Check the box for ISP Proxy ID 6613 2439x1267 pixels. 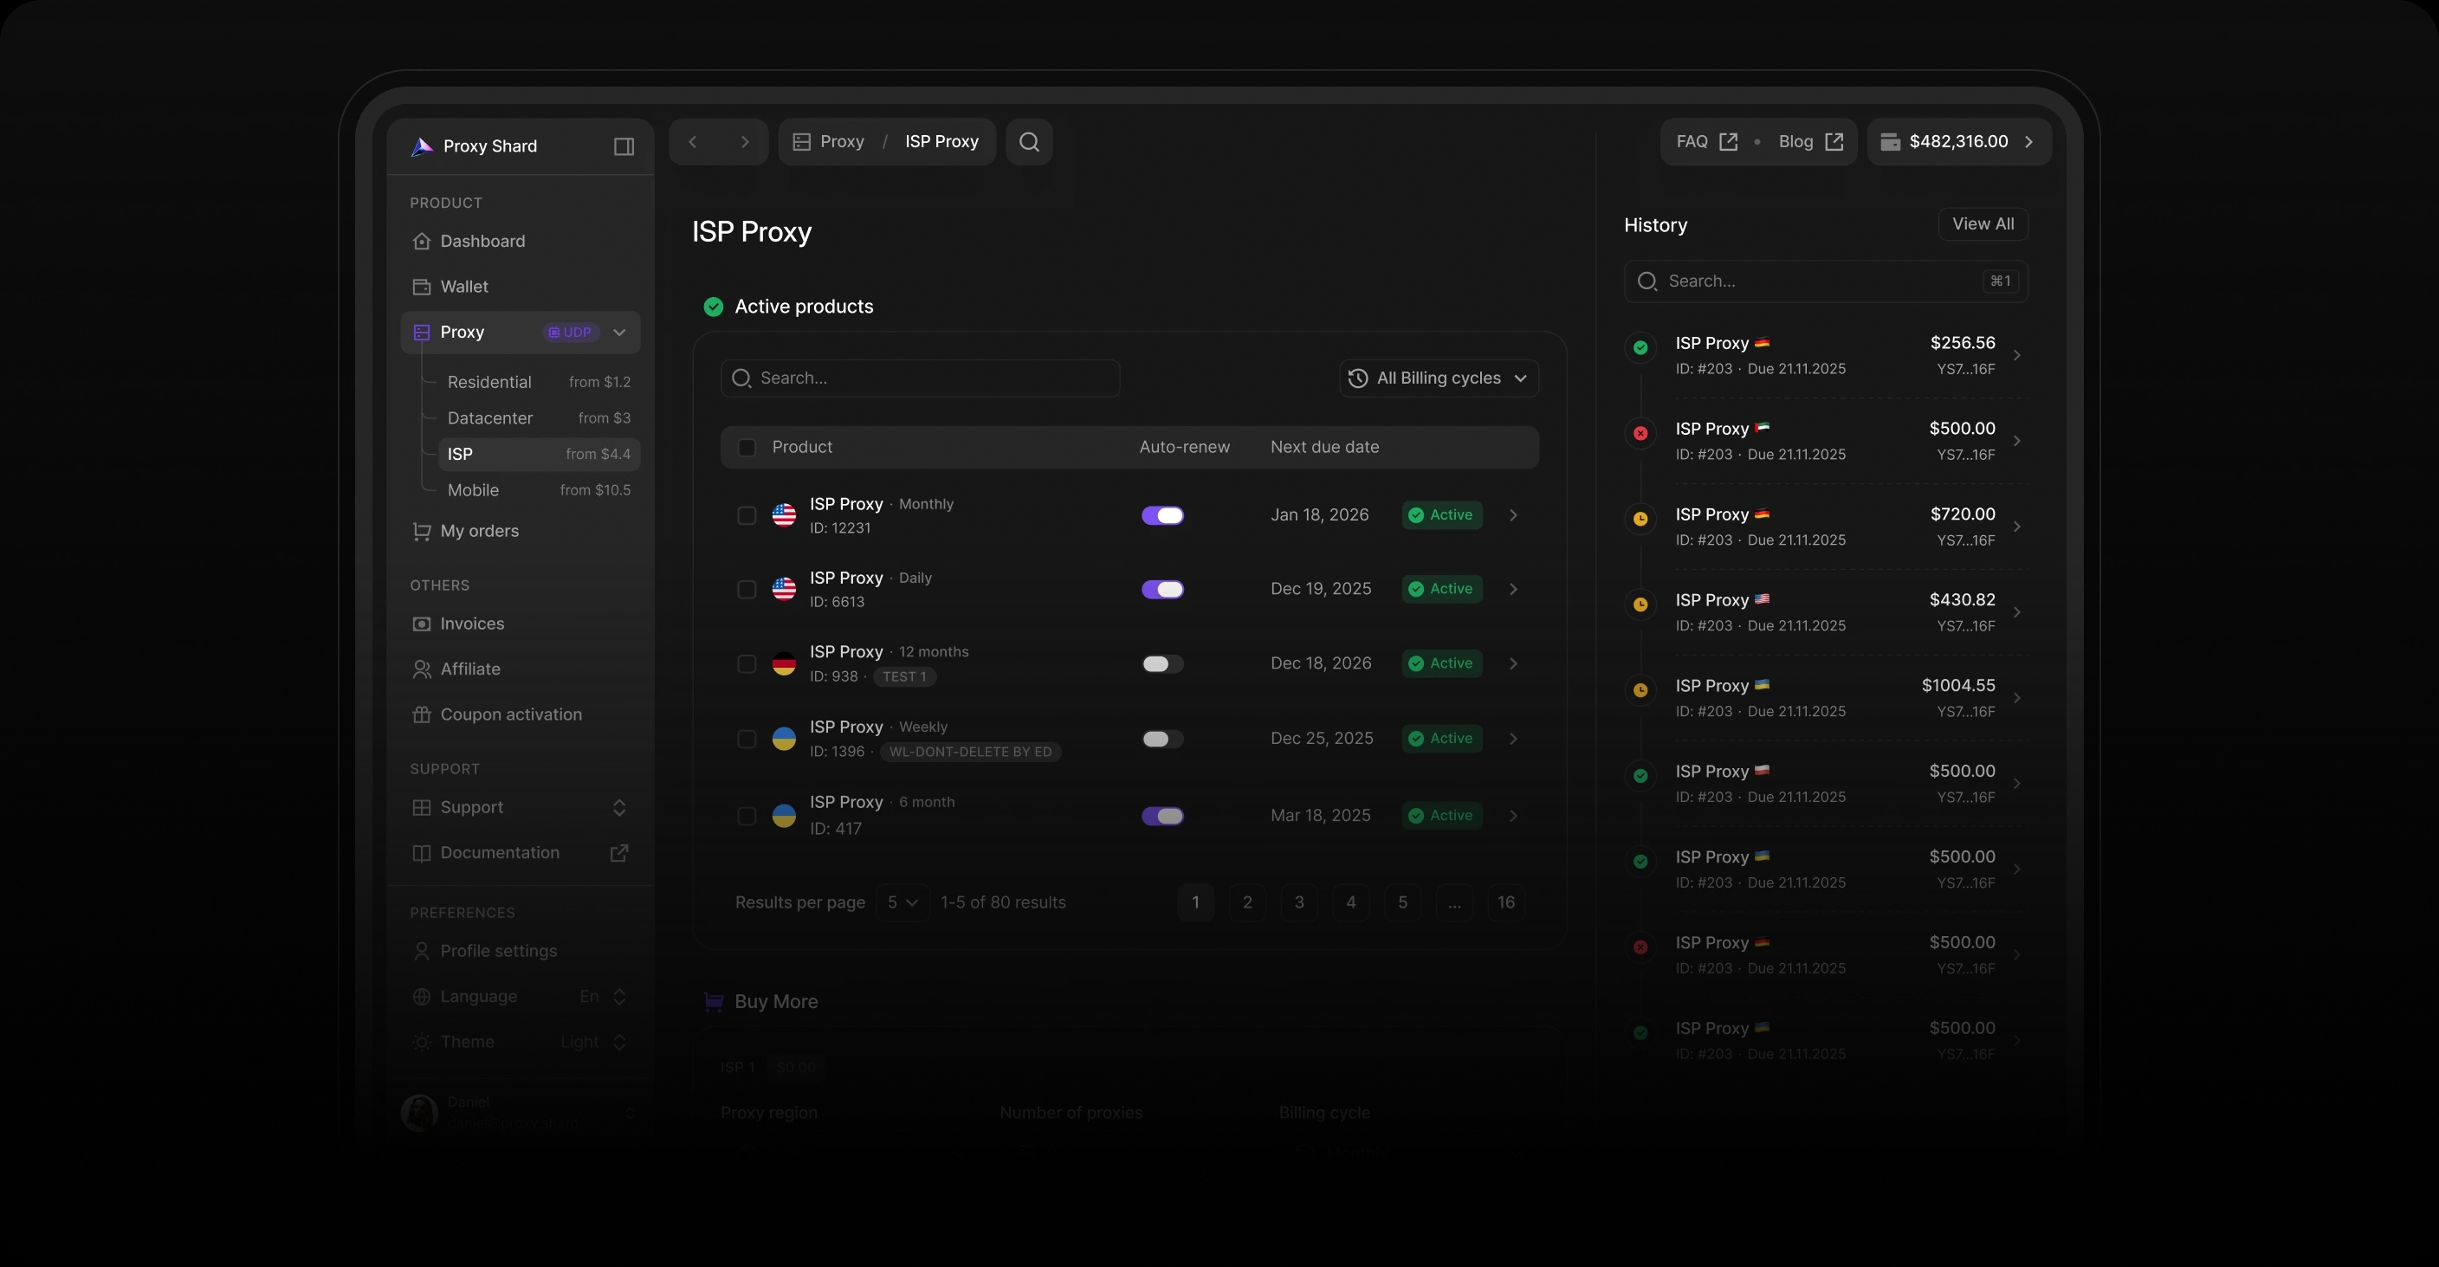(x=747, y=589)
